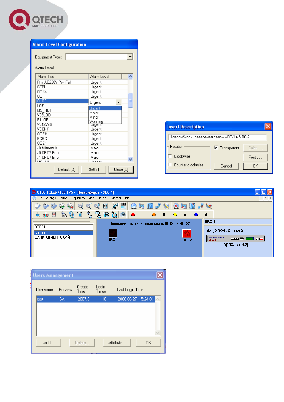The height and width of the screenshot is (402, 284).
Task: Click the delete table icon with red X
Action: (192, 206)
